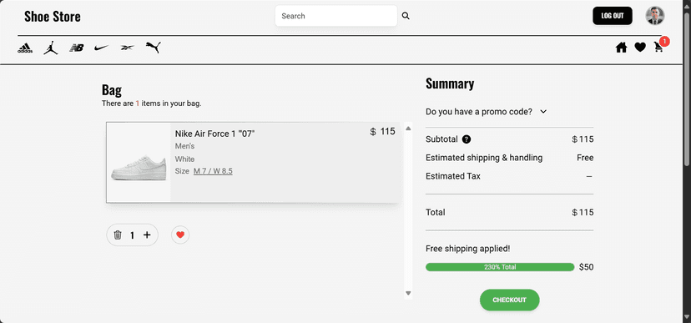Click the bag list scroll up arrow
The width and height of the screenshot is (691, 323).
point(408,129)
